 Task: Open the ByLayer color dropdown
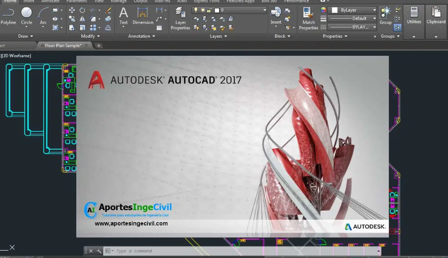tap(374, 10)
